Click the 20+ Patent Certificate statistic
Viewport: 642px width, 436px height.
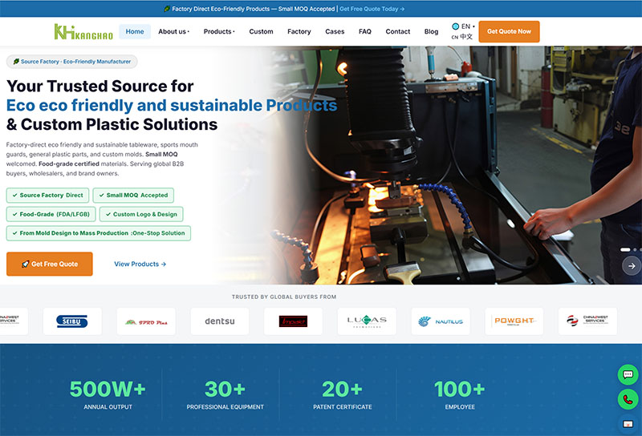[343, 394]
